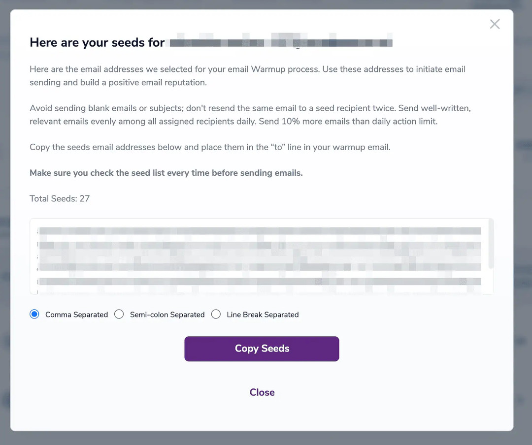Close the seeds dialog using the X icon
532x445 pixels.
click(495, 24)
